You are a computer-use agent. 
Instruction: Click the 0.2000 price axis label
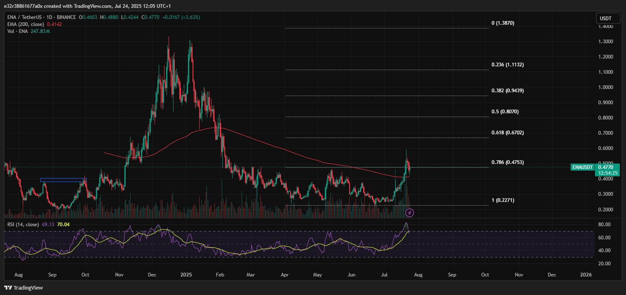tap(606, 210)
